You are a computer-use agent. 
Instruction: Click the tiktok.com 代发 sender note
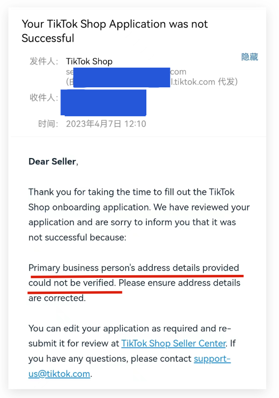point(205,82)
